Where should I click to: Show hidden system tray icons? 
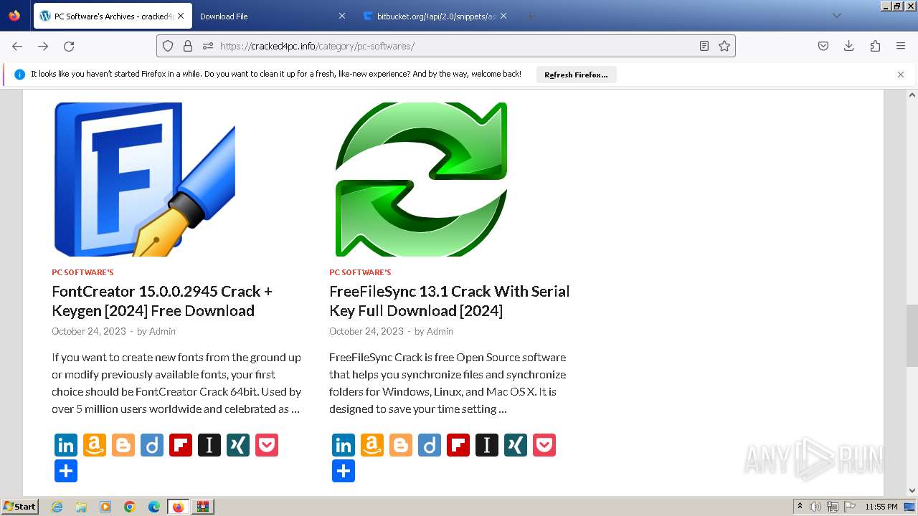coord(800,507)
